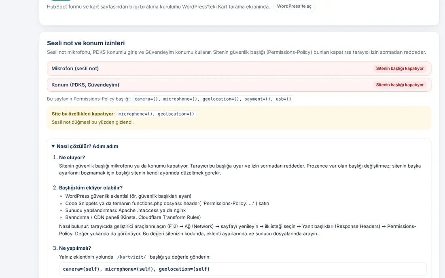Click the "Barındırma / CDN paneli" bullet

[133, 217]
